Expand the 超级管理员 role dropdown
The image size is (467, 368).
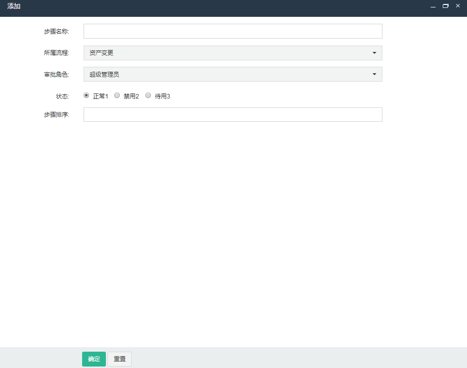pos(233,74)
